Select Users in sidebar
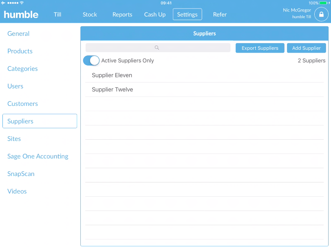 pos(15,86)
